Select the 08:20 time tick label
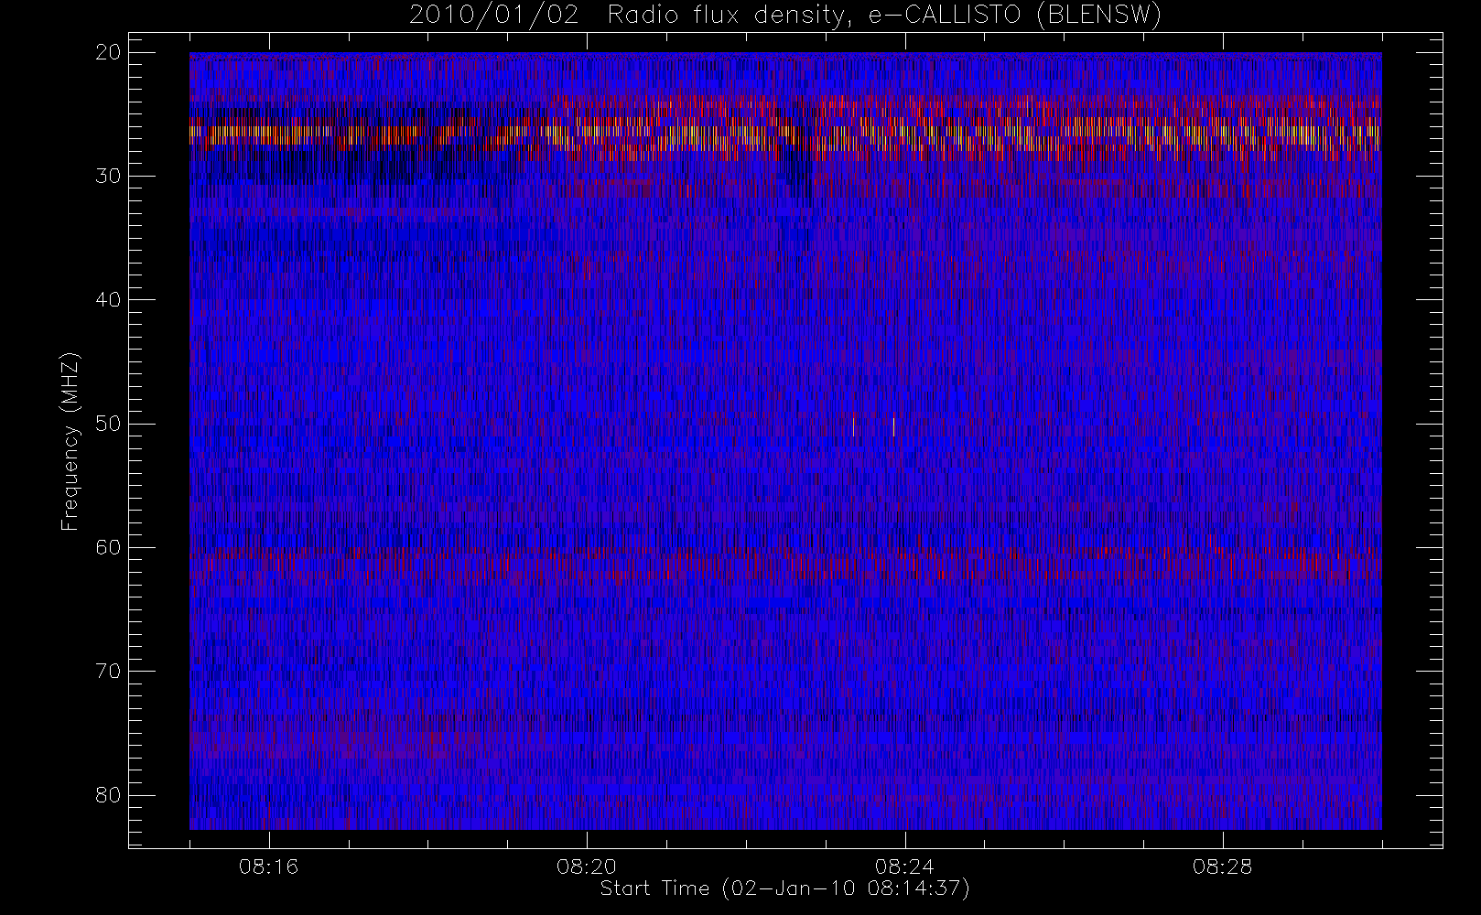Screen dimensions: 1481x915 click(x=586, y=867)
